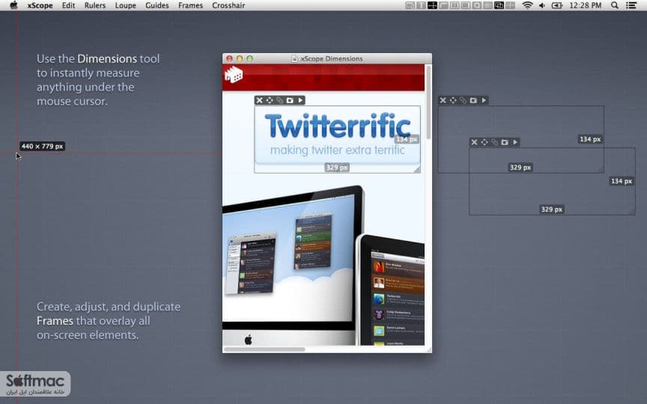647x404 pixels.
Task: Toggle the active Frames tool menu bar icon
Action: (499, 5)
